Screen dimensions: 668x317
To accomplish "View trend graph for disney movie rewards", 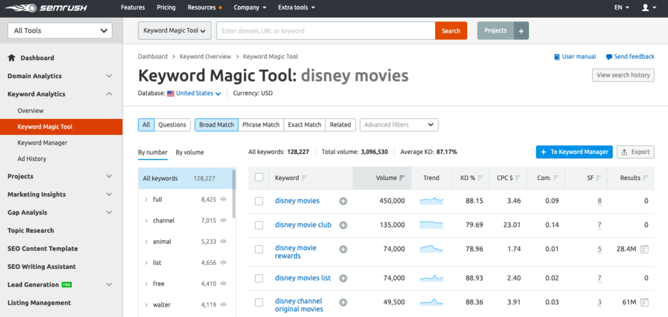I will point(431,249).
